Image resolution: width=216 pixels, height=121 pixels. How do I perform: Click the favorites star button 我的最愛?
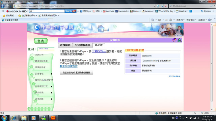(x=8, y=16)
